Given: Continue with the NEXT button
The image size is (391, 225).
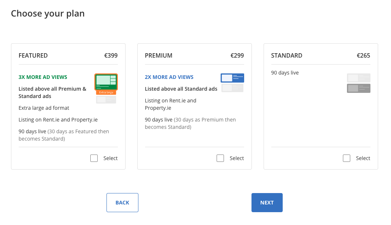Looking at the screenshot, I should pyautogui.click(x=267, y=203).
